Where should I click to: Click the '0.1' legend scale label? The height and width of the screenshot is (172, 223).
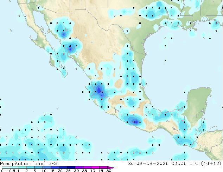(x=4, y=171)
